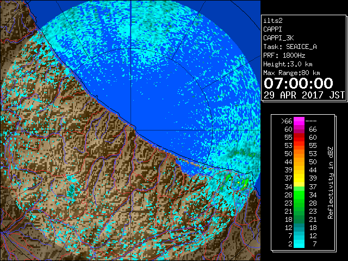This screenshot has height=261, width=348.
Task: Click the cyan 2–7 dBZ color swatch
Action: pyautogui.click(x=299, y=244)
